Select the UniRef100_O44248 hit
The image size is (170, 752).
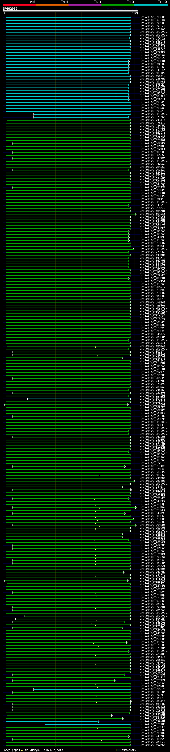pos(152,361)
